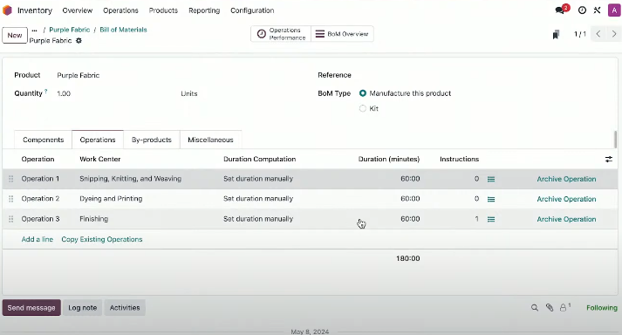Click Snipping, Knitting, and Weaving cell
The height and width of the screenshot is (335, 622).
(x=131, y=179)
